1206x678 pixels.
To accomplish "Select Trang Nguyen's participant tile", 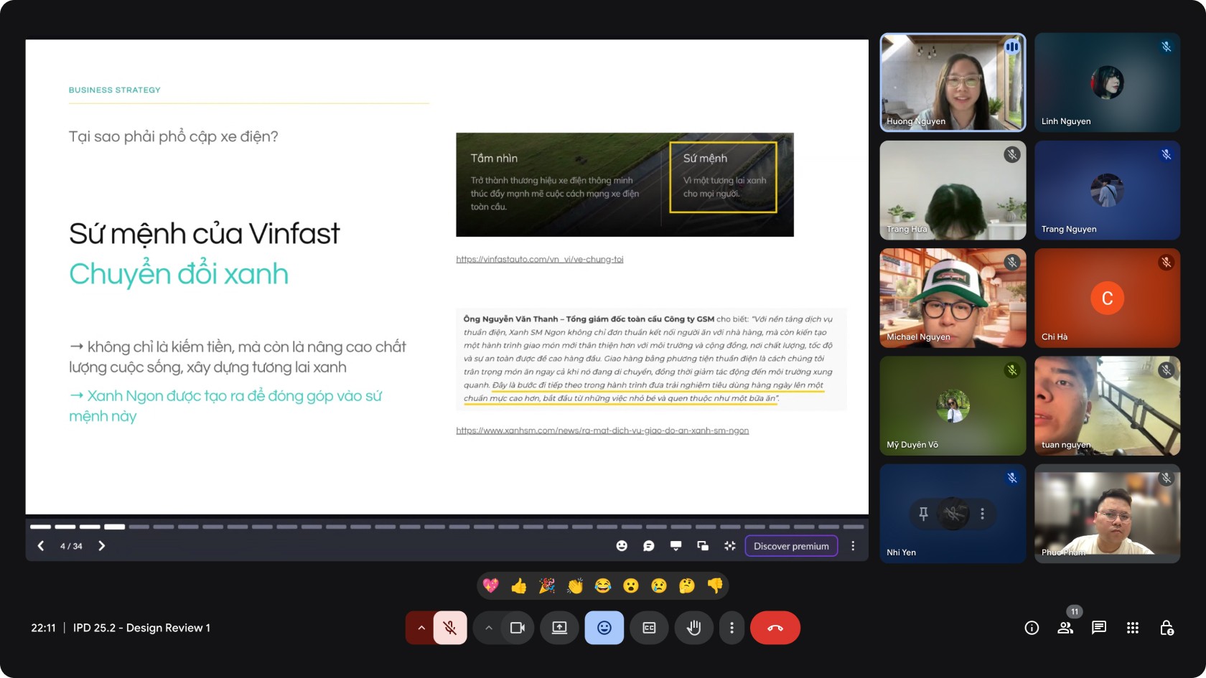I will pos(1107,190).
